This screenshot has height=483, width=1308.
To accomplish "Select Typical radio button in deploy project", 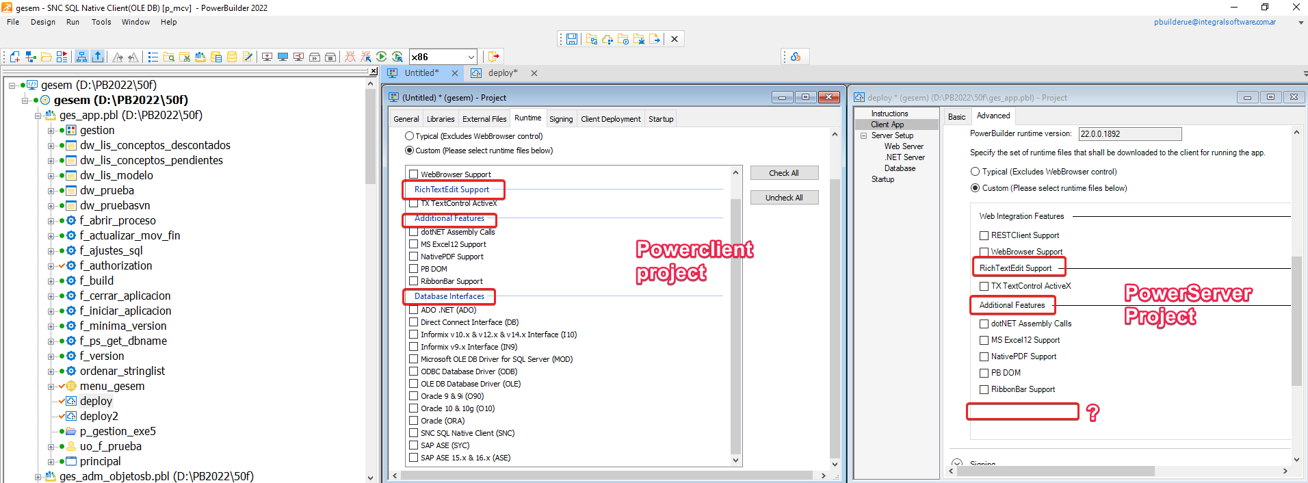I will pyautogui.click(x=976, y=172).
